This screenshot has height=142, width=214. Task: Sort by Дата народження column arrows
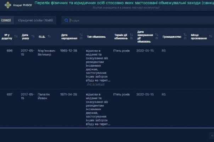(x=81, y=36)
